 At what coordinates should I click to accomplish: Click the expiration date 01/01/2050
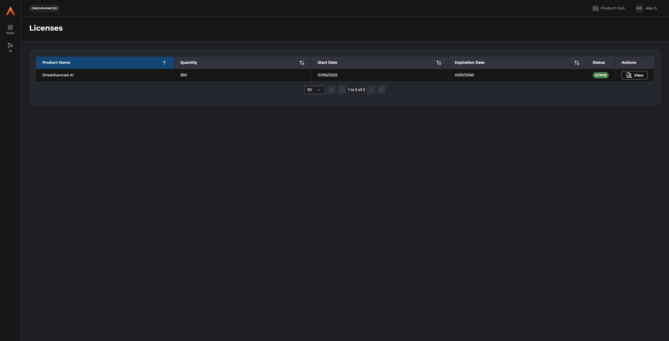[x=464, y=75]
